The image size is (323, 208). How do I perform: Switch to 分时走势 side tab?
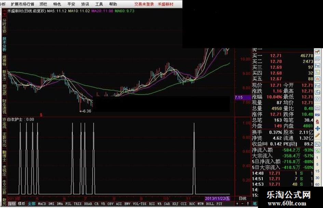[4, 26]
